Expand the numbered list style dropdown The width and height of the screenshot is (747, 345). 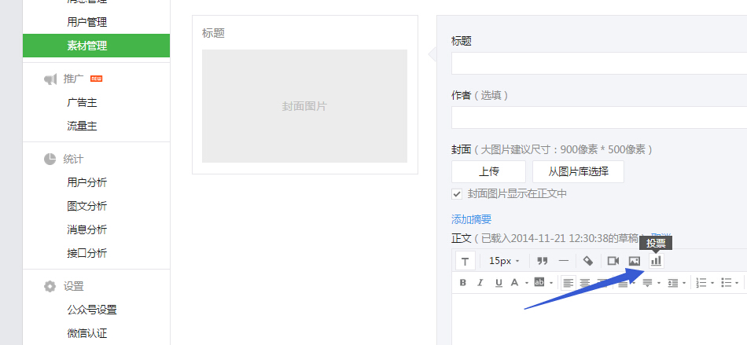(712, 283)
